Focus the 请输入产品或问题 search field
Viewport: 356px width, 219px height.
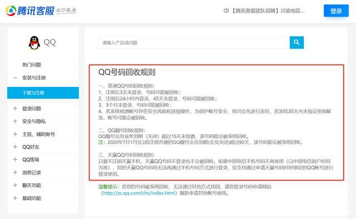point(194,42)
